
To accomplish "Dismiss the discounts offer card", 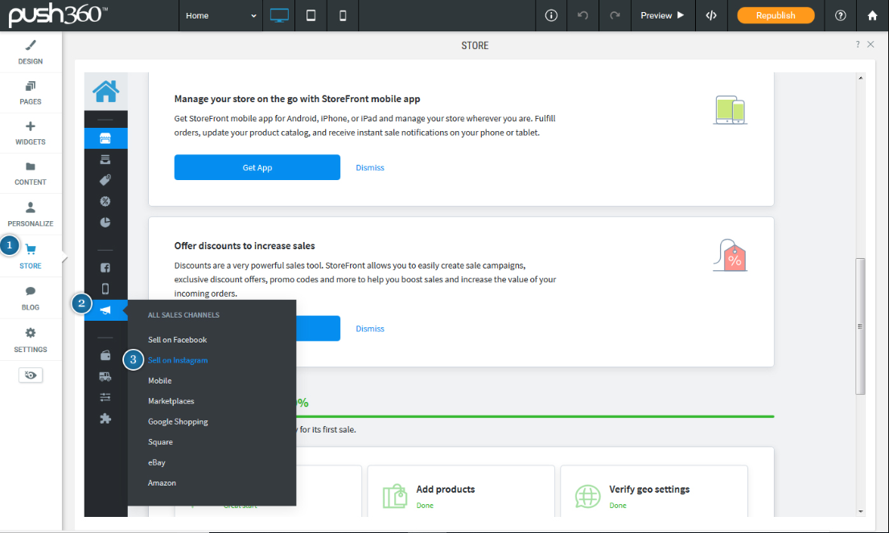I will click(369, 329).
